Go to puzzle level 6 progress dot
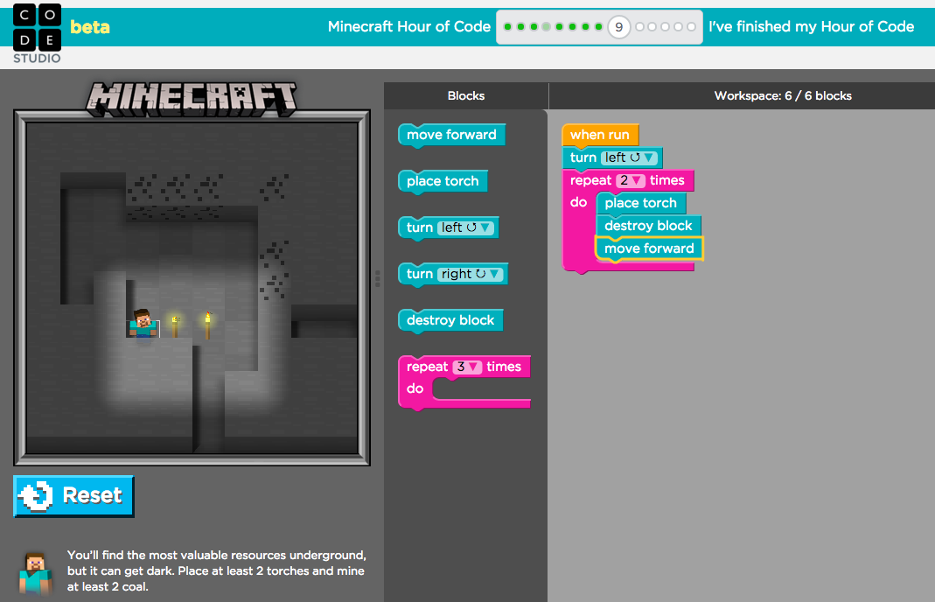 pyautogui.click(x=572, y=27)
